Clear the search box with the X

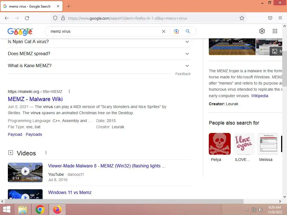click(164, 31)
